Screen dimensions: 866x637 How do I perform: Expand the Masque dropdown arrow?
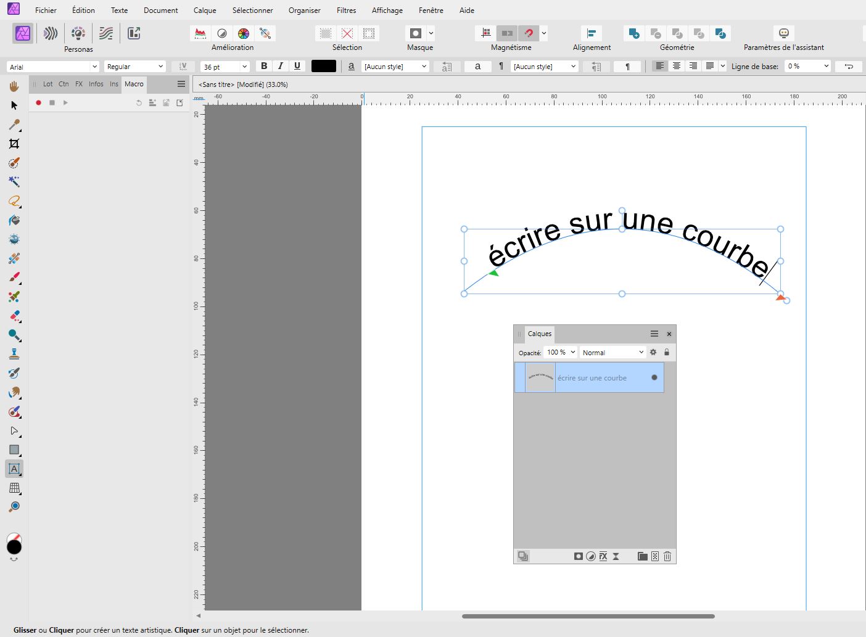(x=431, y=33)
